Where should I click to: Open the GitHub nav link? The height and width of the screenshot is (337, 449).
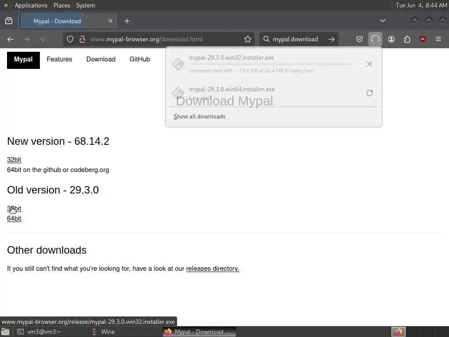point(140,59)
